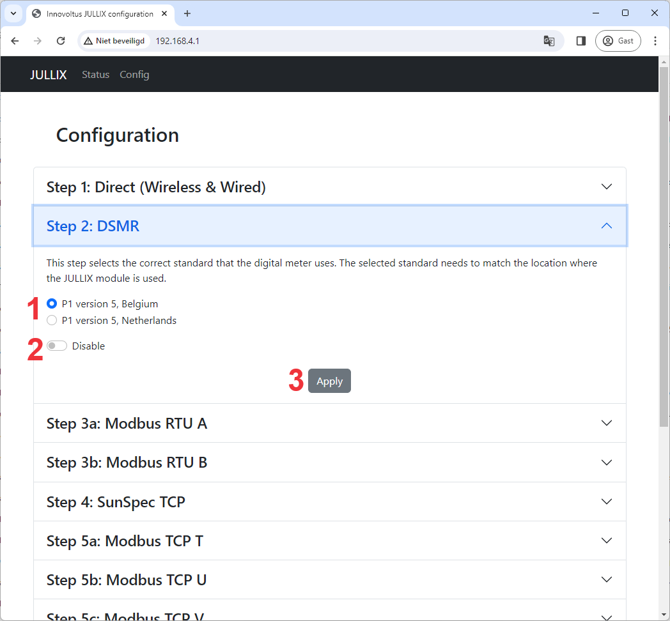The image size is (670, 621).
Task: Click the Gast guest profile icon
Action: click(x=618, y=41)
